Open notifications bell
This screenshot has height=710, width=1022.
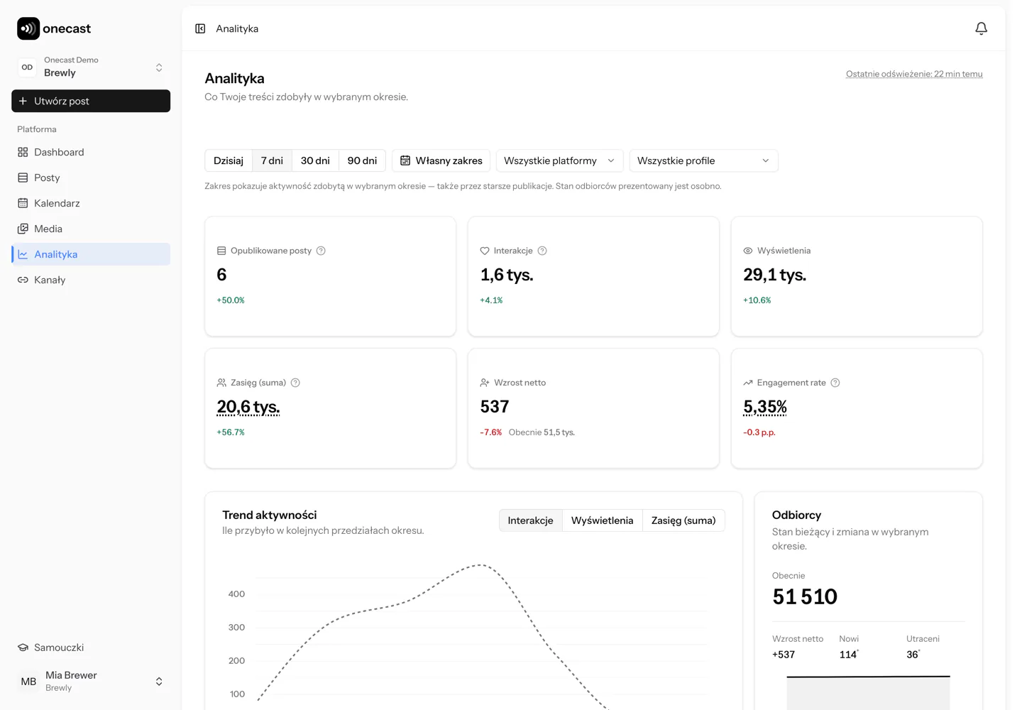(x=981, y=28)
